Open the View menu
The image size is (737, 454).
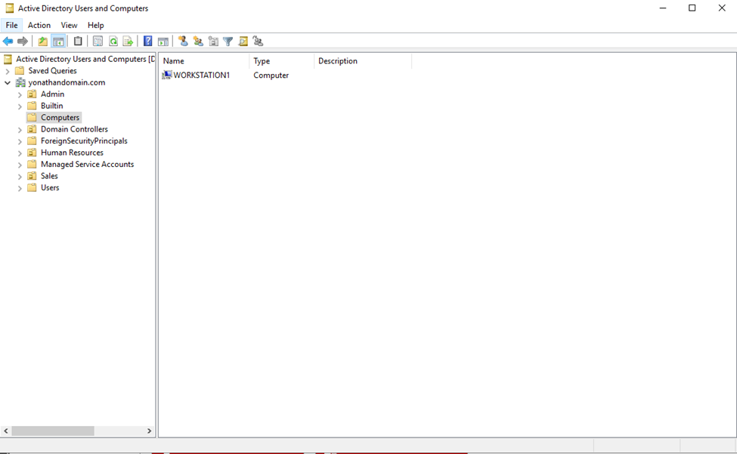(69, 26)
